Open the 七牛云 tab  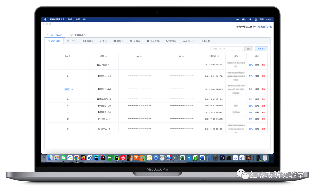coord(72,41)
